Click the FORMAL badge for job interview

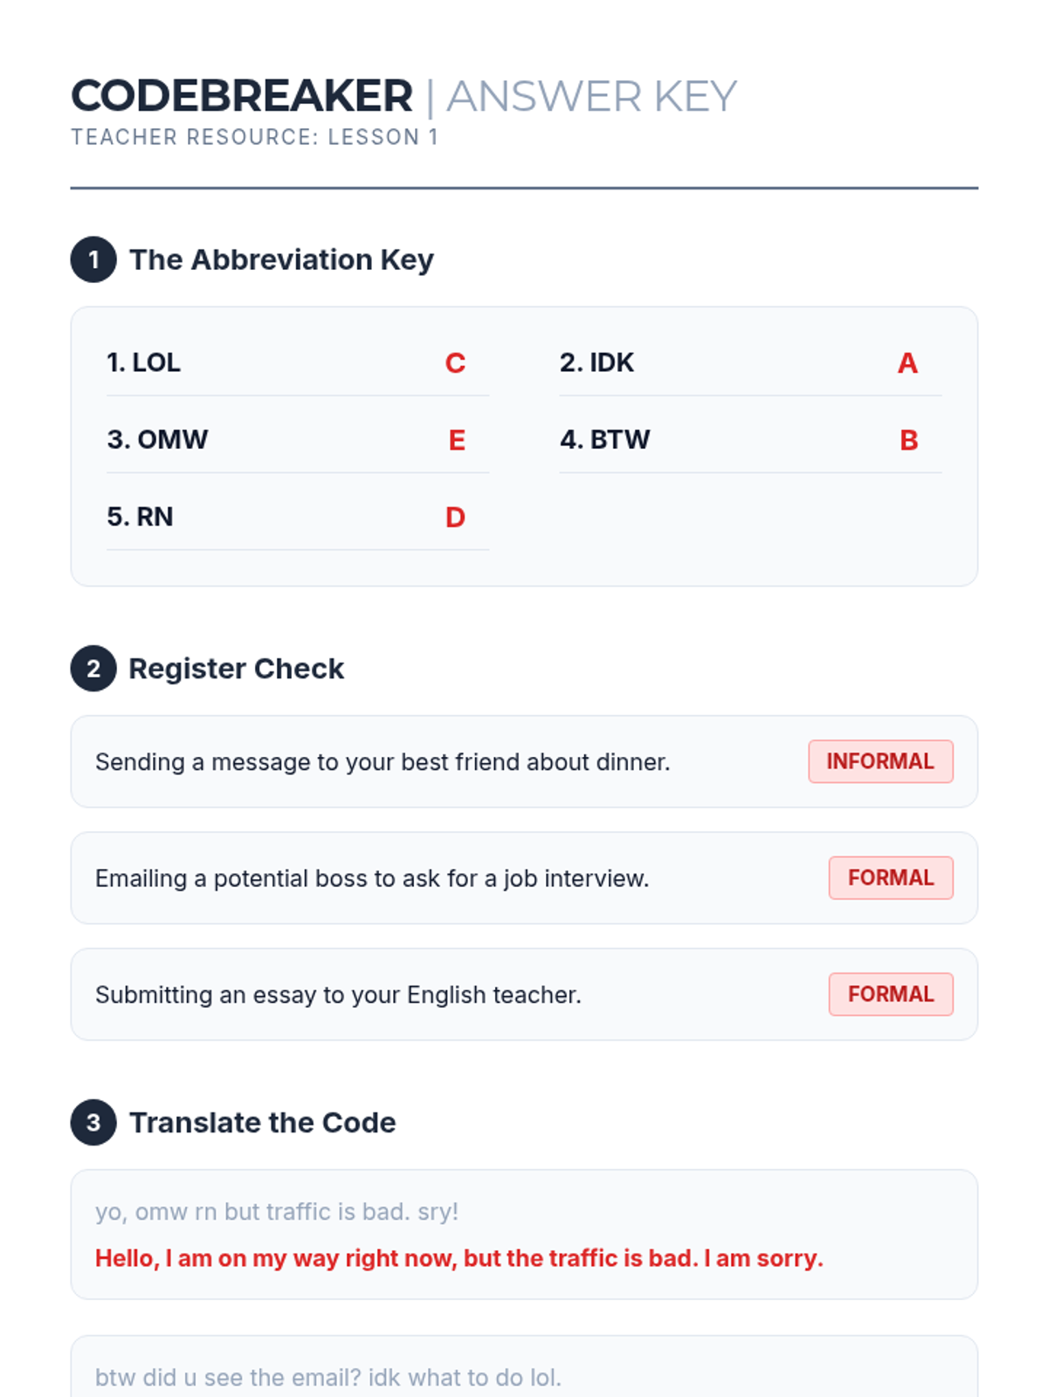point(891,877)
